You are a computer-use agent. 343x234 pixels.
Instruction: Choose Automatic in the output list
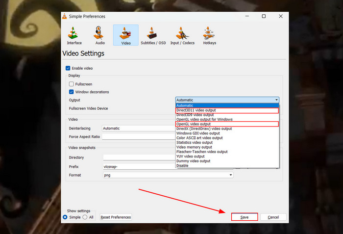pos(227,105)
